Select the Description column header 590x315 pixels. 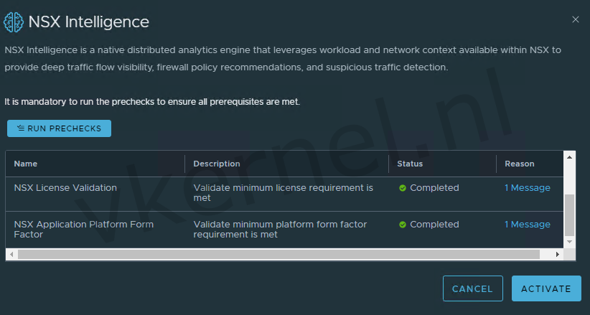point(217,164)
